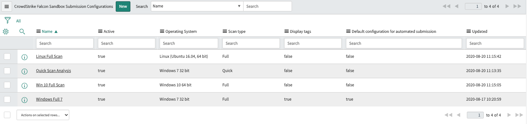Click the 2020-08-20 11:15:42 updated cell
Viewport: 527px width, 124px height.
tap(483, 56)
